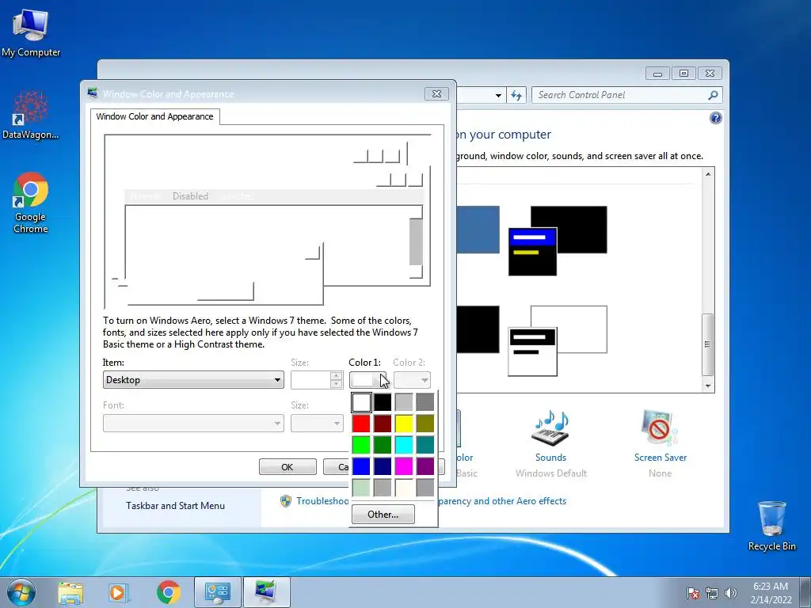Pick the purple color swatch
This screenshot has height=608, width=811.
tap(425, 465)
